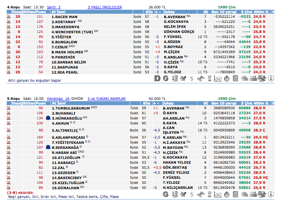
Task: Click the 'Handikap 16' link
Action: [x=58, y=98]
